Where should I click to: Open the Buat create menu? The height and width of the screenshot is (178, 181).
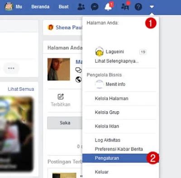pos(63,7)
